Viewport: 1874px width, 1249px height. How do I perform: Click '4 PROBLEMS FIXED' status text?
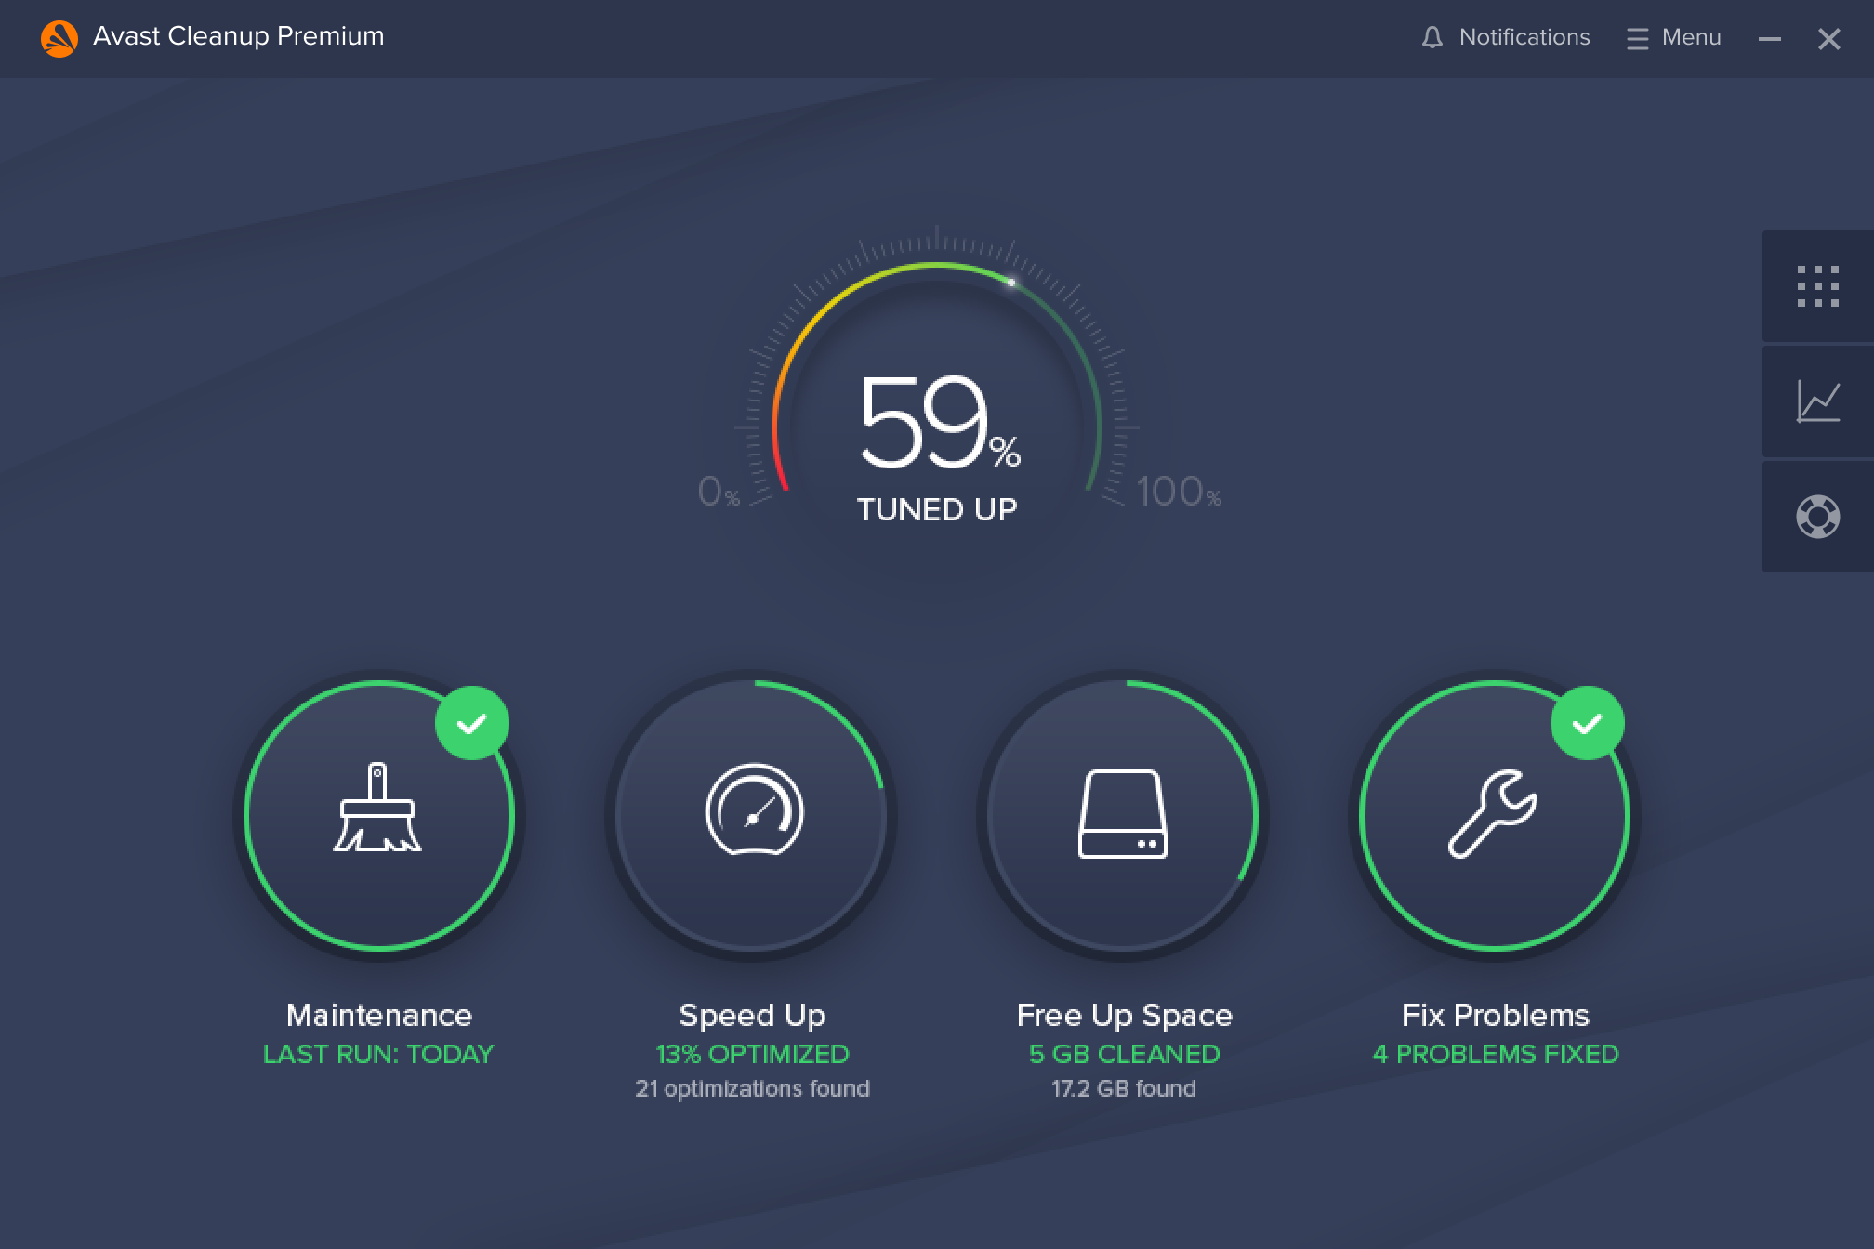[1496, 1054]
